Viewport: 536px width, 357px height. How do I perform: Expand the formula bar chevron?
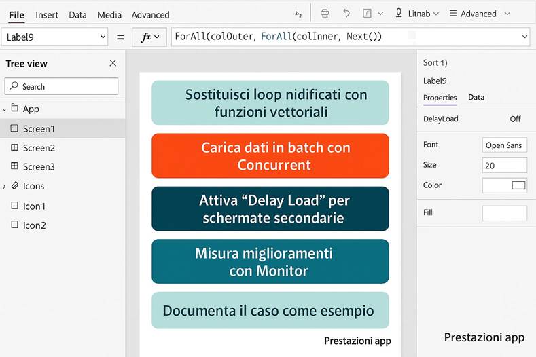524,37
